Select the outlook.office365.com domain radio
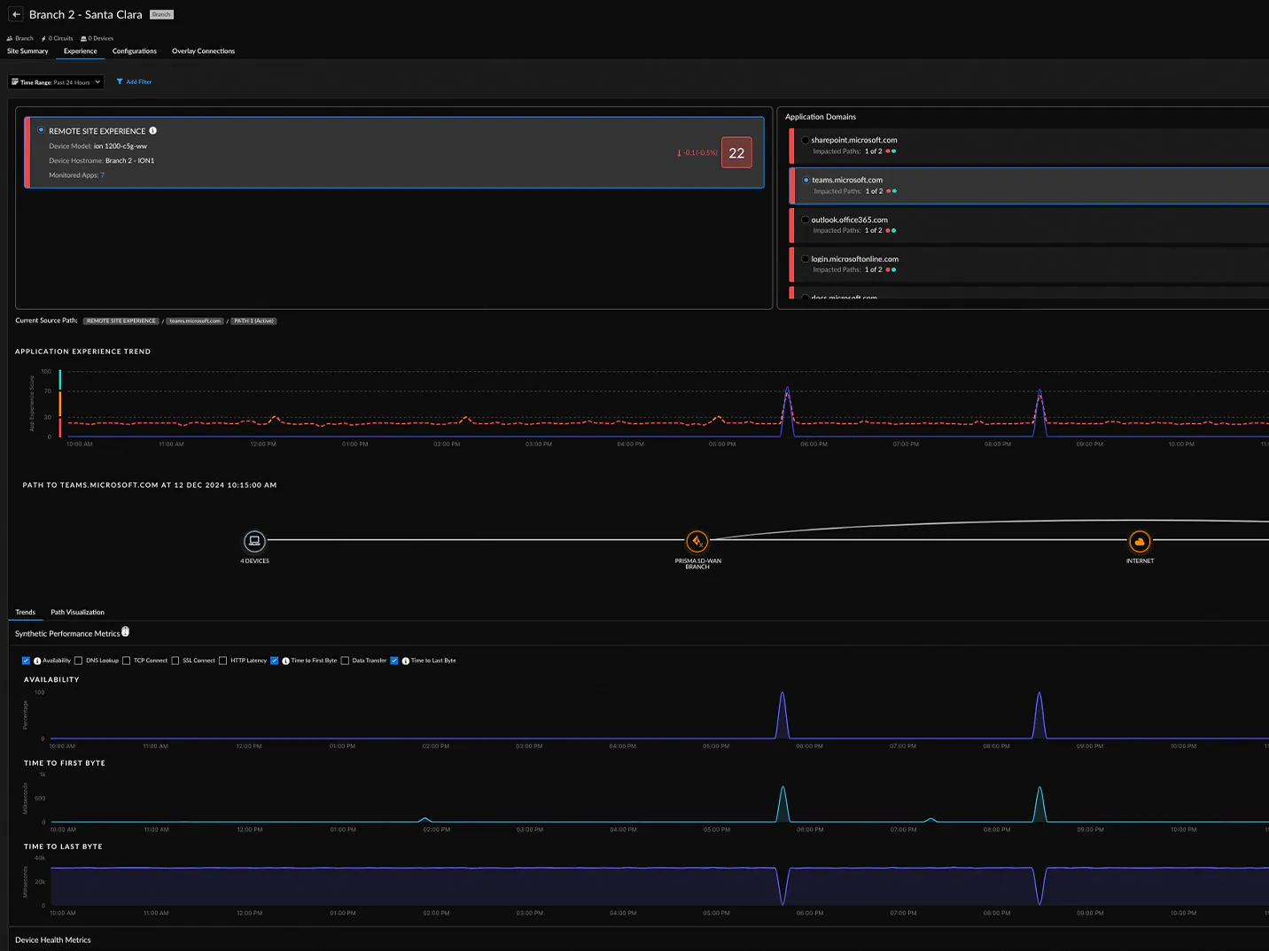 click(x=805, y=220)
